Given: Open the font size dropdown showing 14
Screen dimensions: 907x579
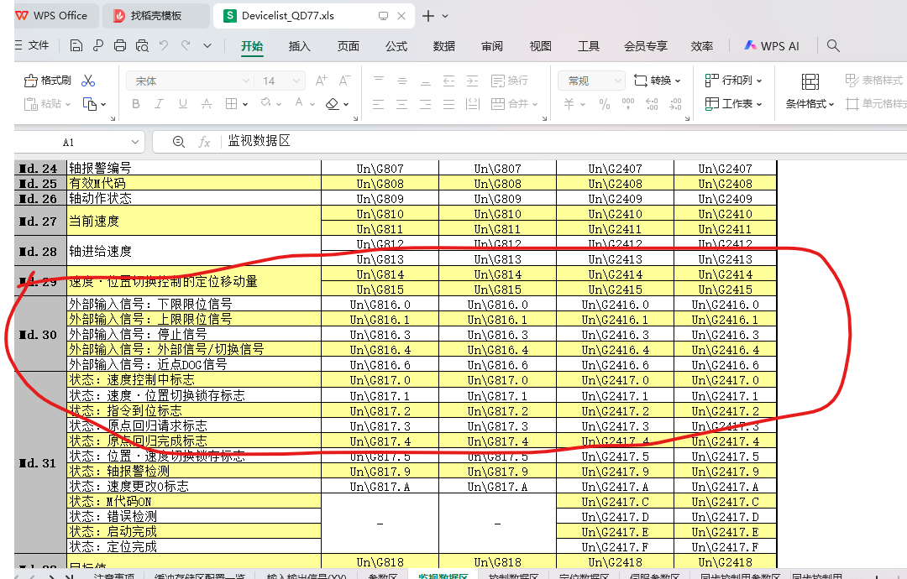Looking at the screenshot, I should pos(281,81).
